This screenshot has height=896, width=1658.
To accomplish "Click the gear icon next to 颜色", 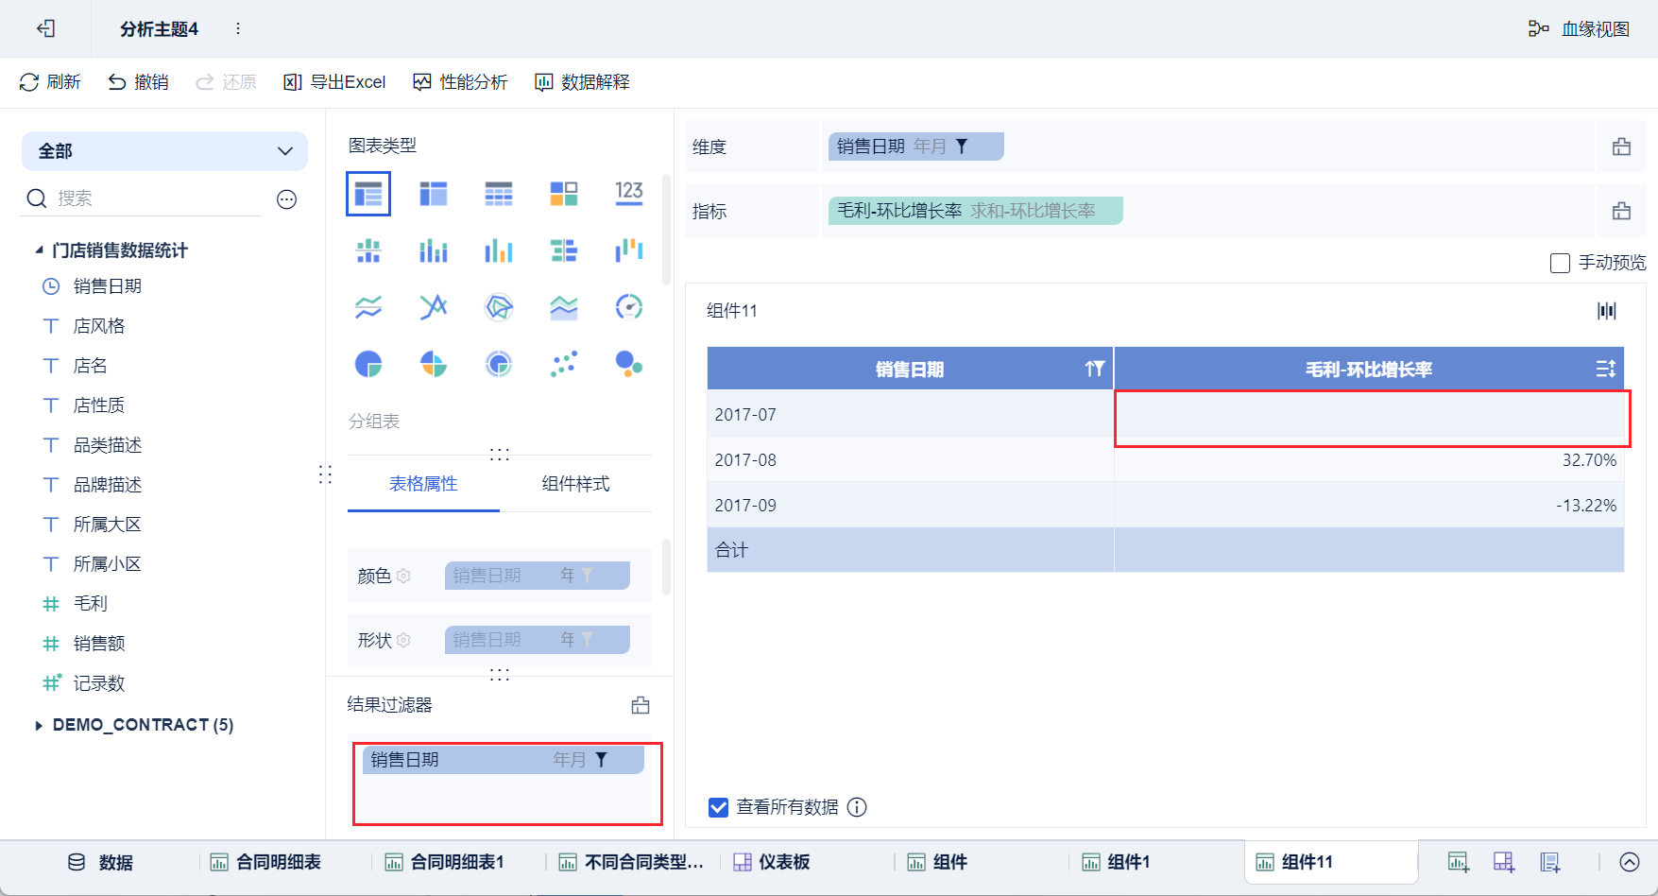I will [x=403, y=576].
